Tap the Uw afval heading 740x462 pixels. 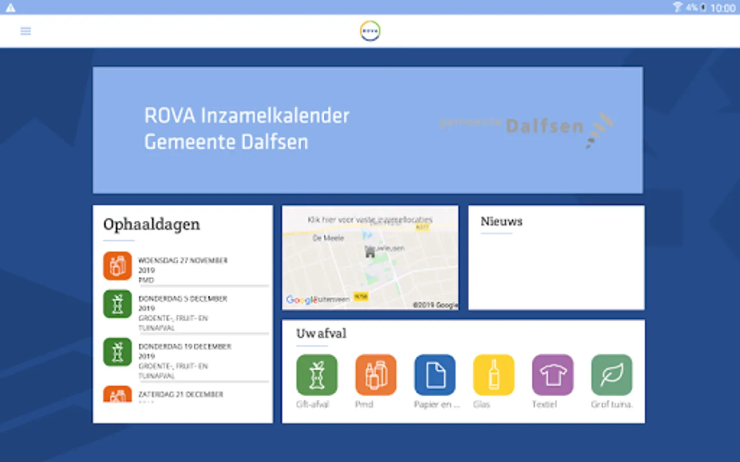coord(321,334)
